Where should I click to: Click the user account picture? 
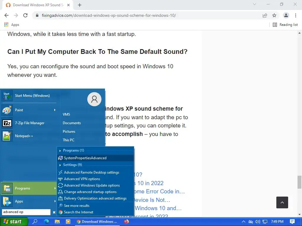[x=94, y=99]
